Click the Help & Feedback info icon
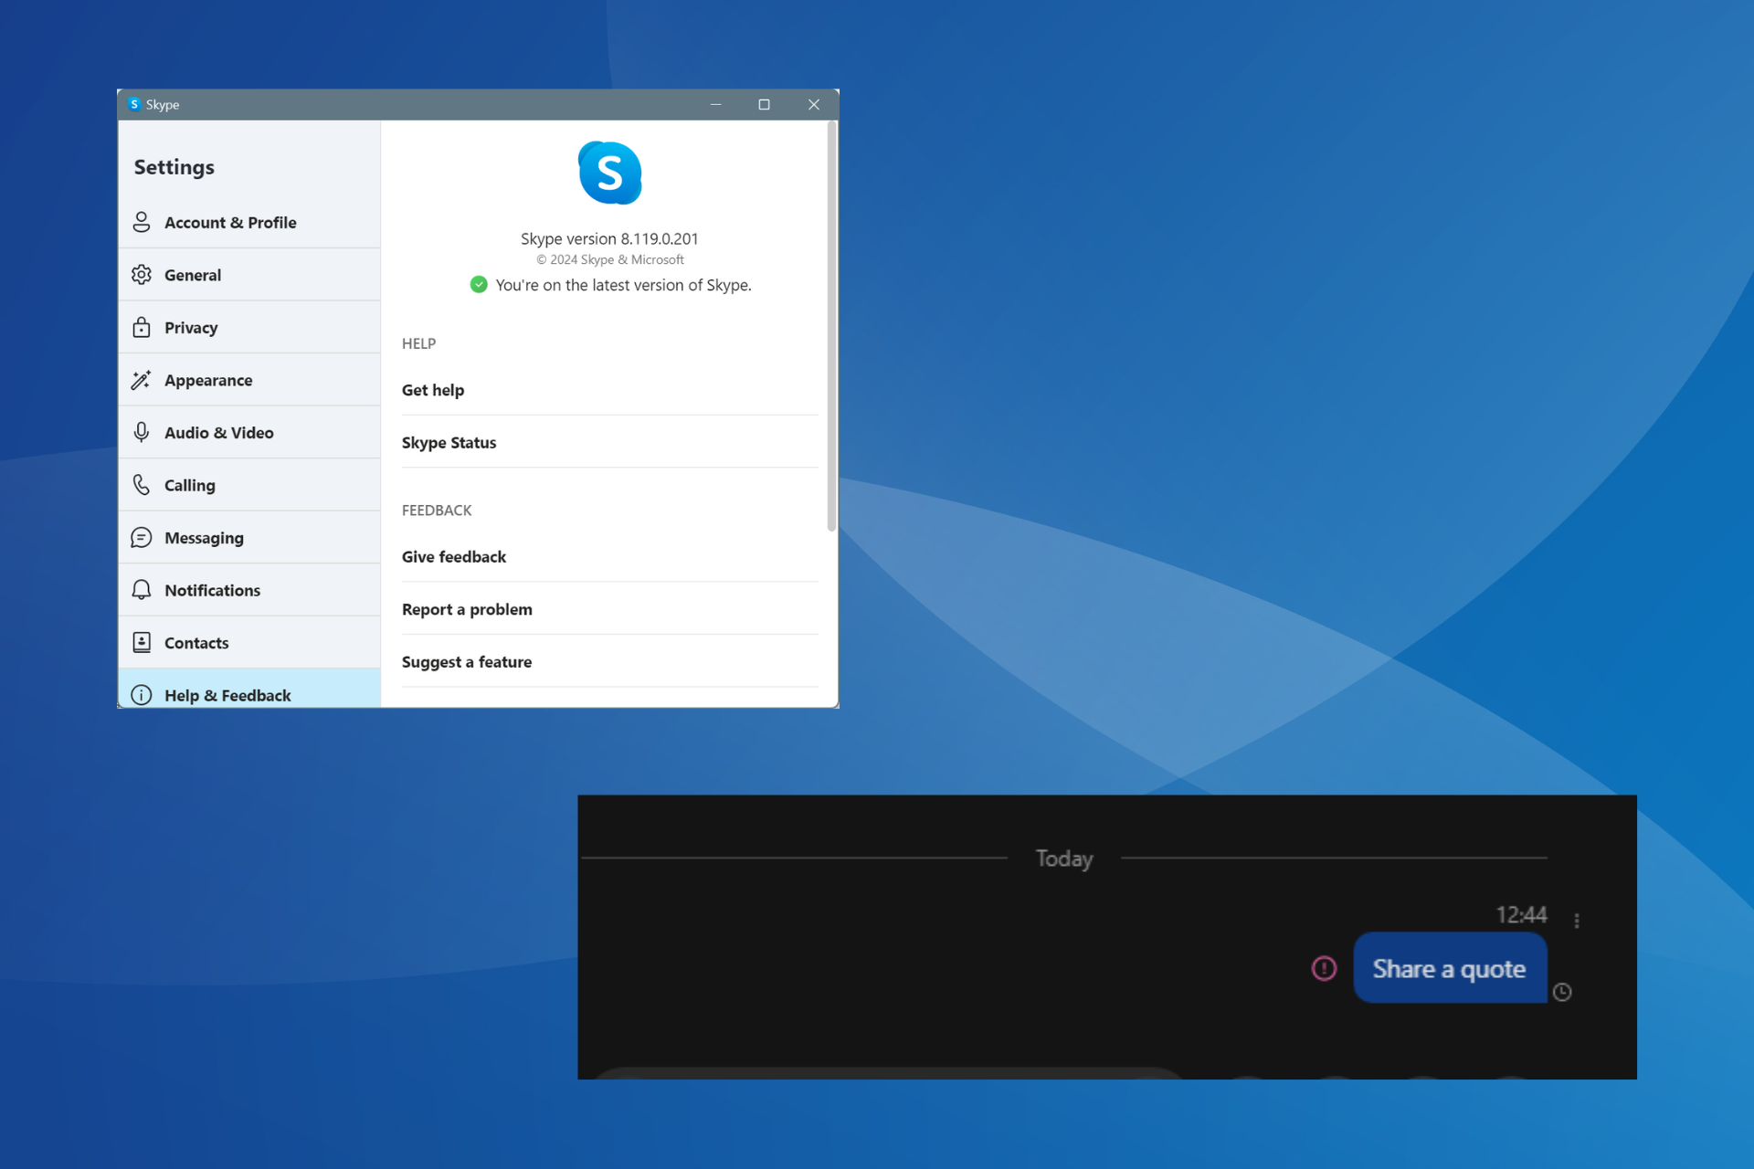Viewport: 1754px width, 1169px height. click(x=142, y=695)
